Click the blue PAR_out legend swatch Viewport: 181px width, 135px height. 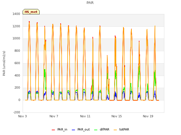tap(74, 130)
